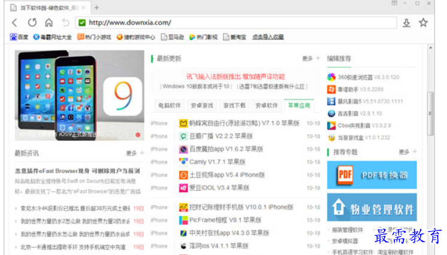Open the 百度 bookmark
This screenshot has height=255, width=447.
pos(19,37)
